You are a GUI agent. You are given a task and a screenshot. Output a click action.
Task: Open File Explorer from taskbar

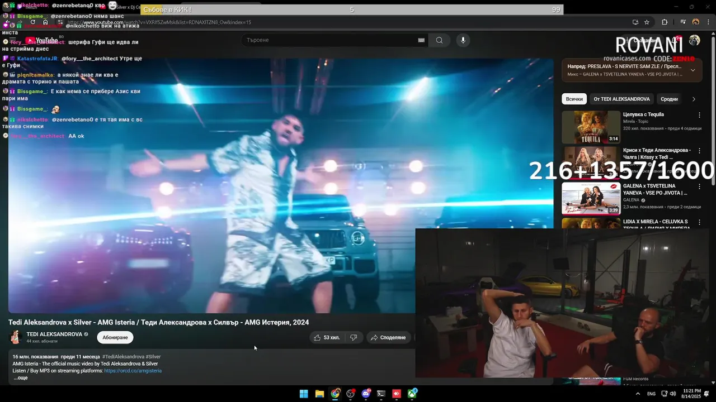319,394
